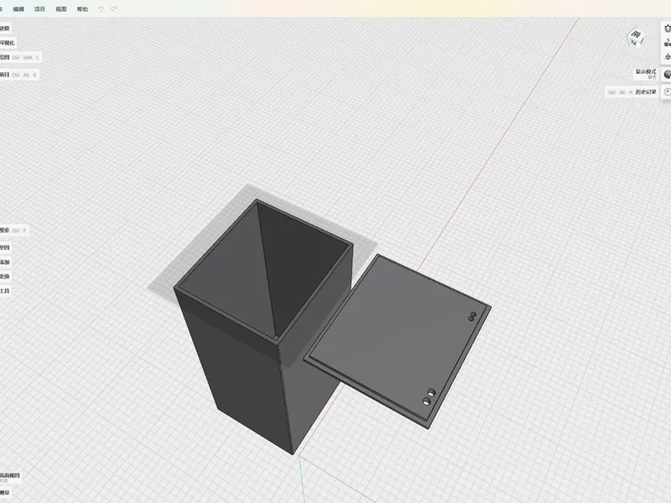Click the axis triad icon on right toolbar
The image size is (671, 503).
pos(667,56)
